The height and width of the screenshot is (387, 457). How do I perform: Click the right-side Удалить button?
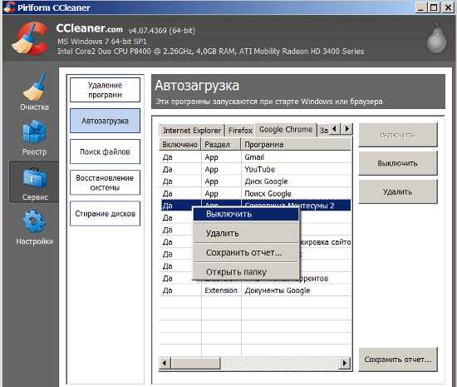click(398, 191)
